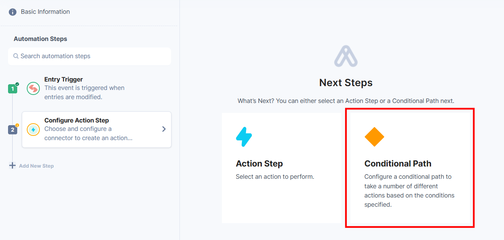Click the magnifier icon in the search box
The width and height of the screenshot is (504, 240).
click(x=16, y=56)
